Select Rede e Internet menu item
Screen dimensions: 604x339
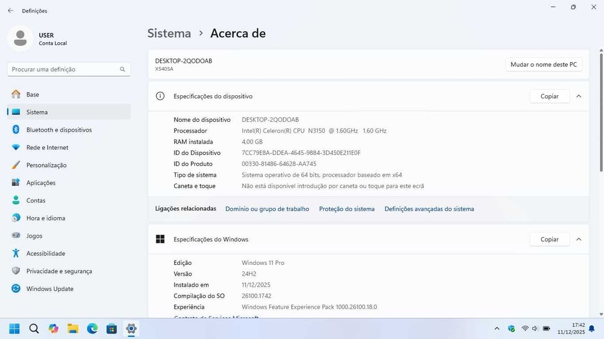coord(69,147)
